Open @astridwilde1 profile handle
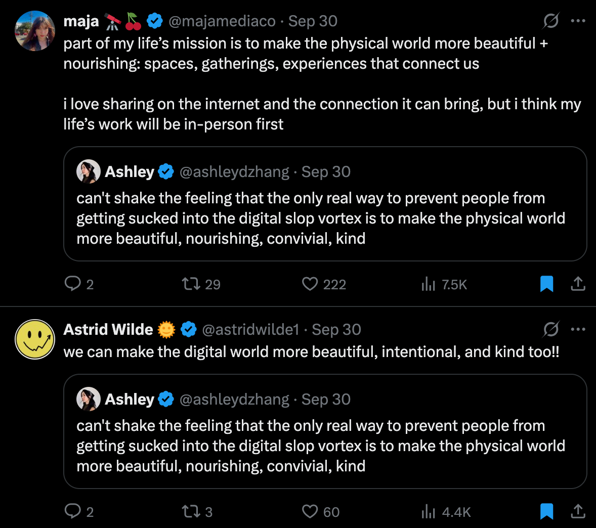 [250, 330]
